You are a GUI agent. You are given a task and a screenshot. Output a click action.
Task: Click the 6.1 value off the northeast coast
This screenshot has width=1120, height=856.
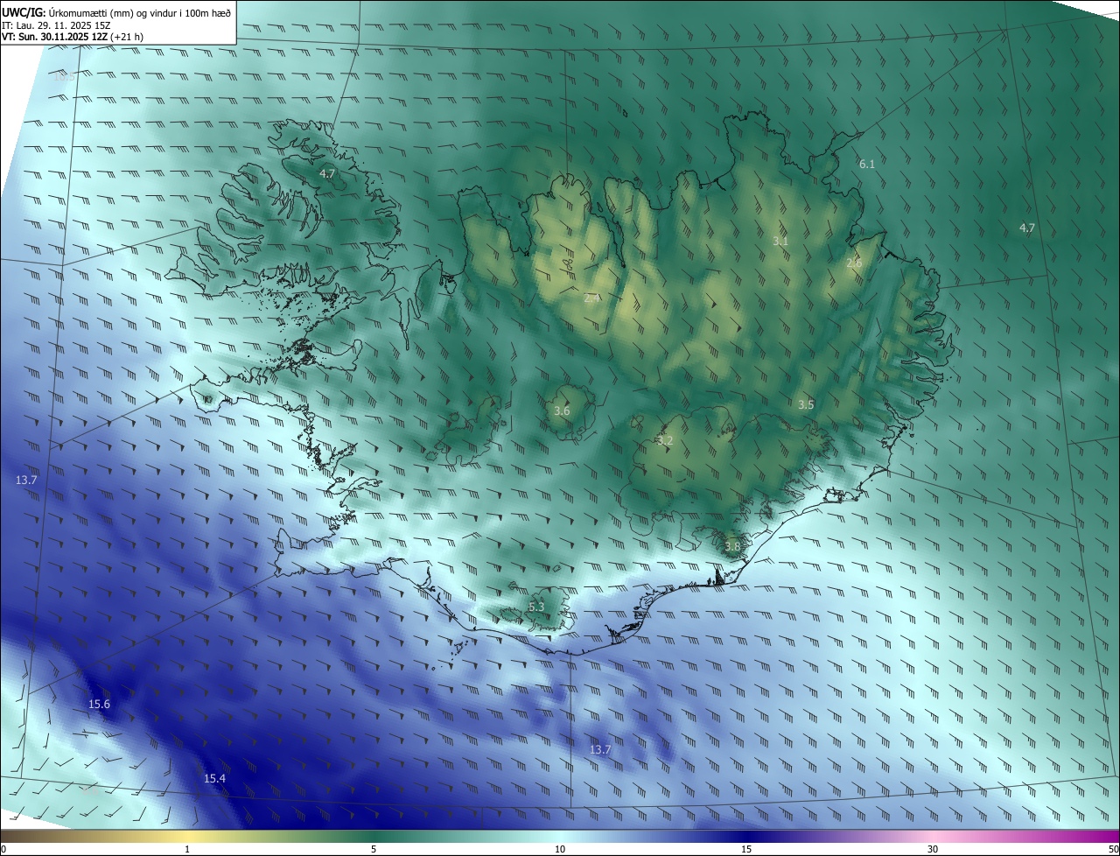[x=867, y=164]
